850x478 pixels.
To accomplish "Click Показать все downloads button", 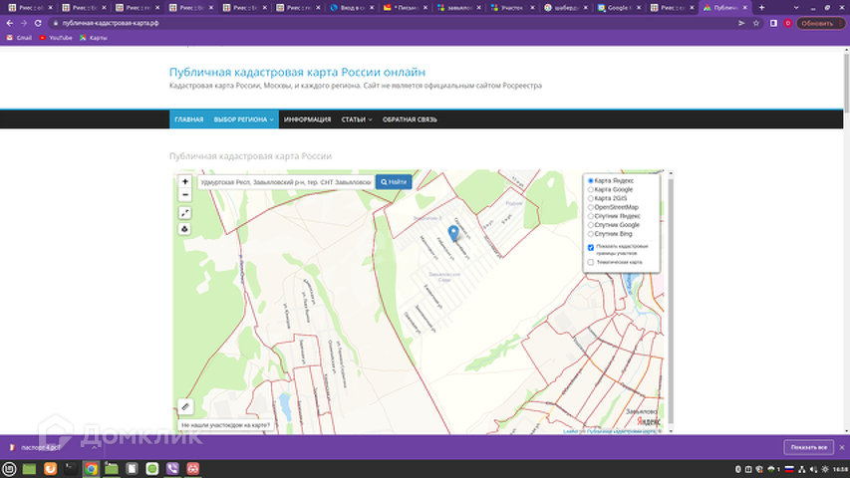I will point(807,447).
